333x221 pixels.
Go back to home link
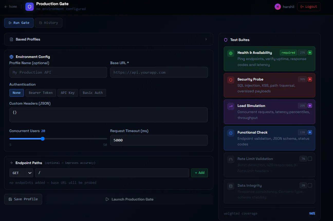point(11,7)
